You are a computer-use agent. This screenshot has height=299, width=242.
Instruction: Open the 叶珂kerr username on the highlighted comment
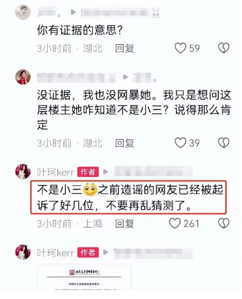(56, 172)
